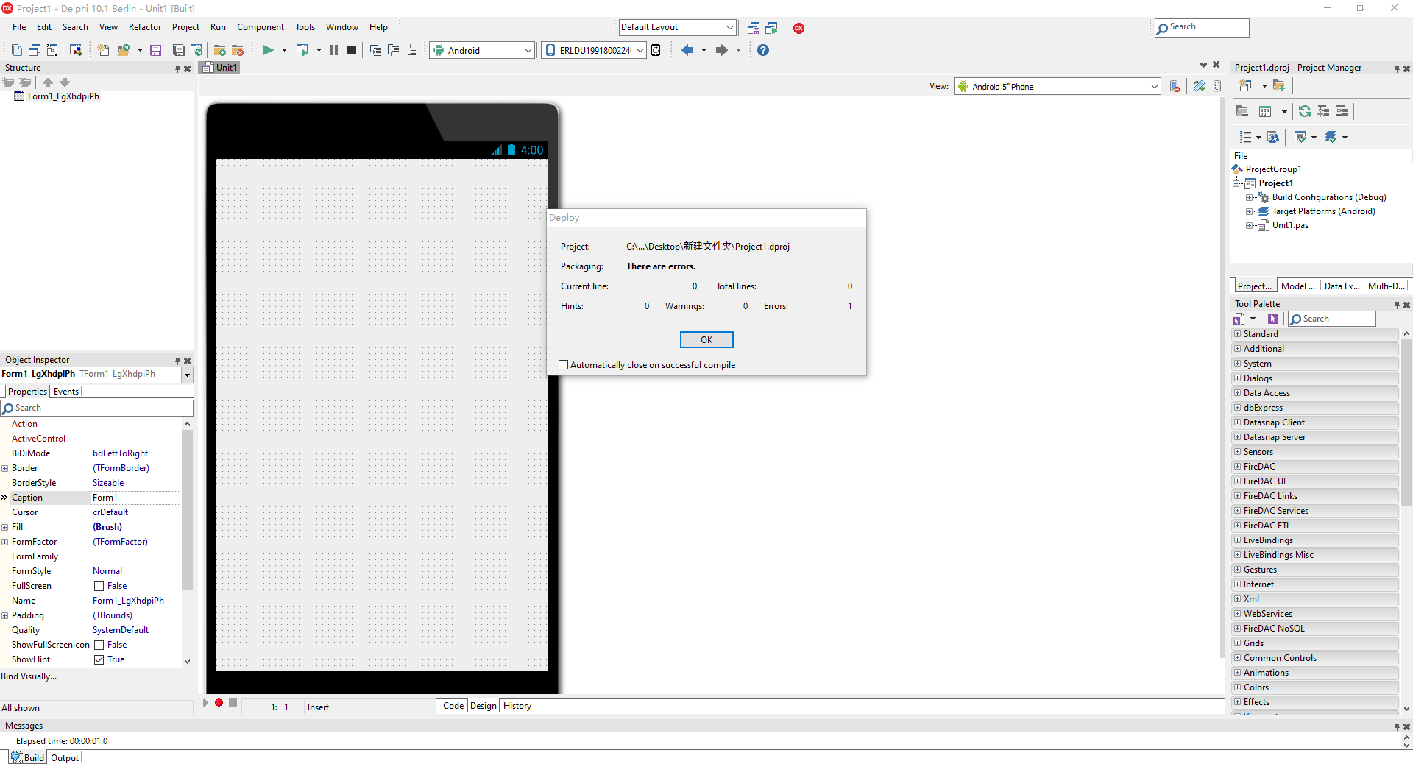This screenshot has height=764, width=1413.
Task: Expand the FireDAC palette category
Action: (x=1237, y=467)
